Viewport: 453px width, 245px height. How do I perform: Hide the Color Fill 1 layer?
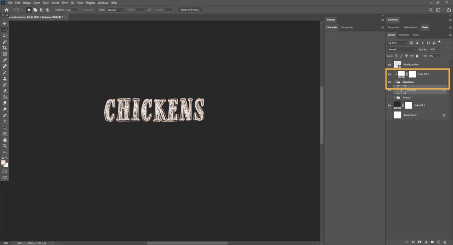tap(390, 105)
